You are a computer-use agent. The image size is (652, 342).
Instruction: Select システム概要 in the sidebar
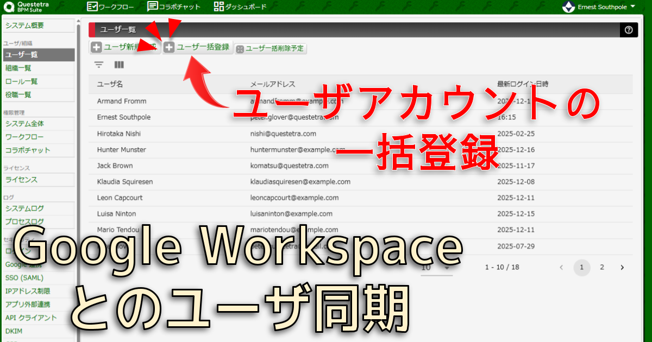[x=38, y=26]
